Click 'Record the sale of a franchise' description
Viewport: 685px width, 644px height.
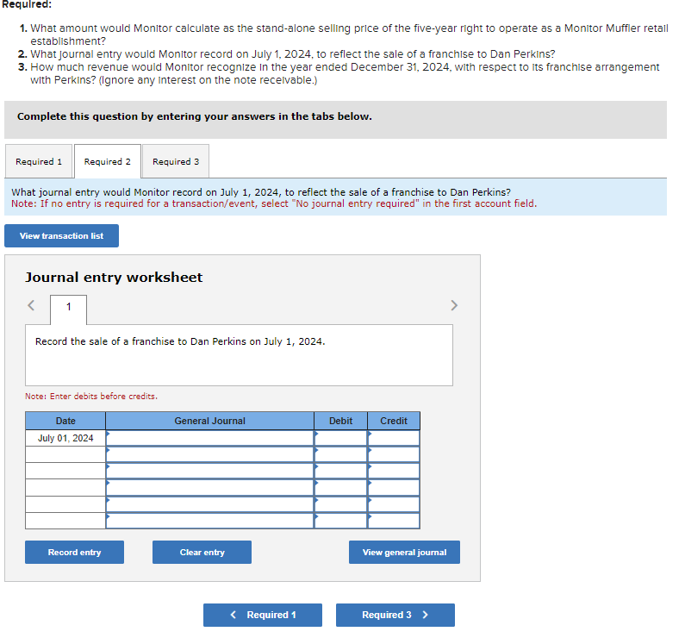[180, 341]
